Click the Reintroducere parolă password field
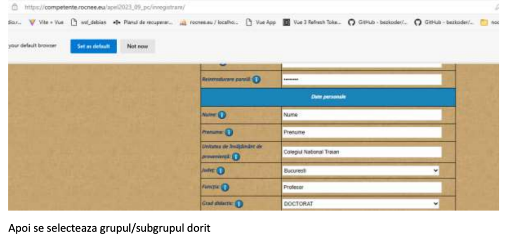 [361, 80]
